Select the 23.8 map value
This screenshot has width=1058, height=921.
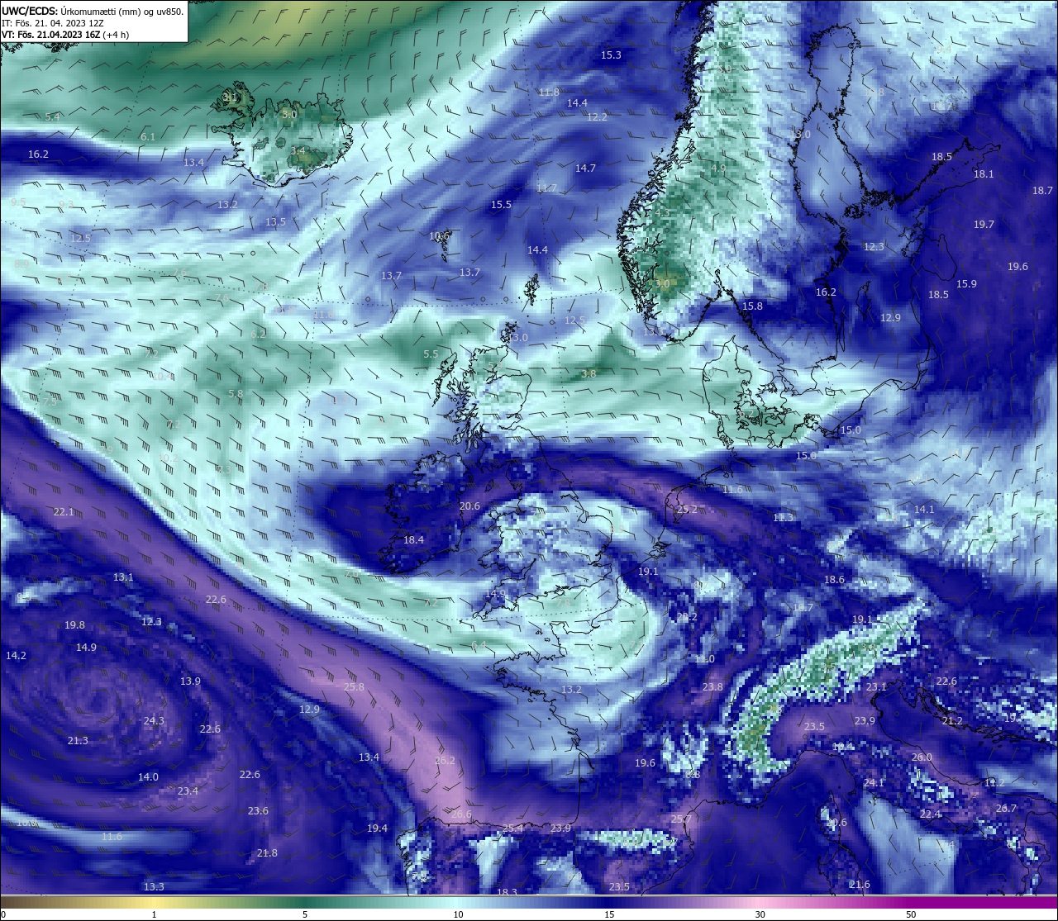point(712,687)
